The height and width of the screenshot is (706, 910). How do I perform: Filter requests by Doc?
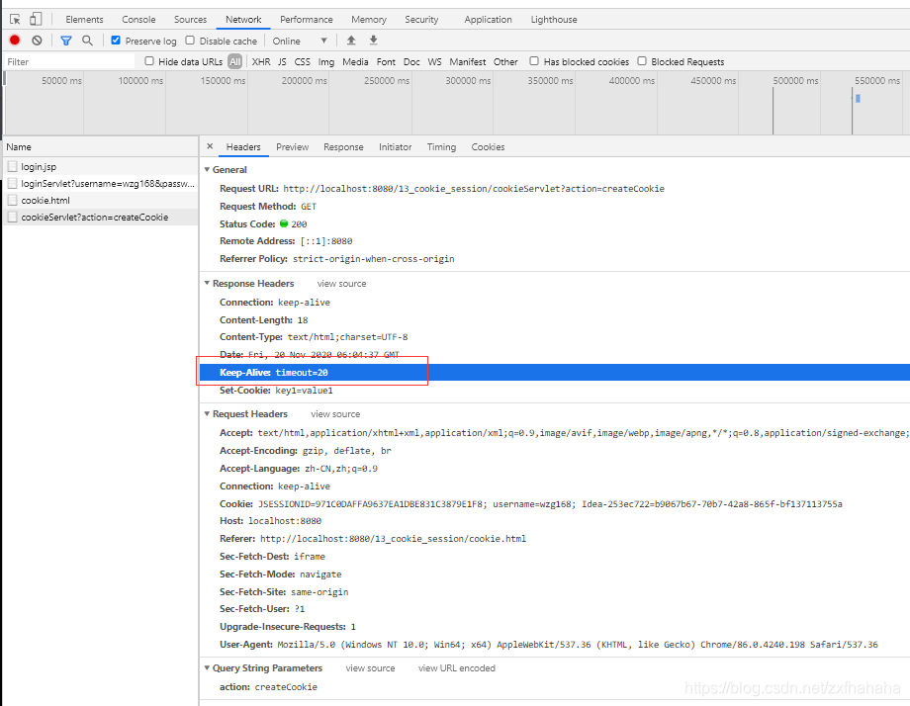[x=411, y=61]
